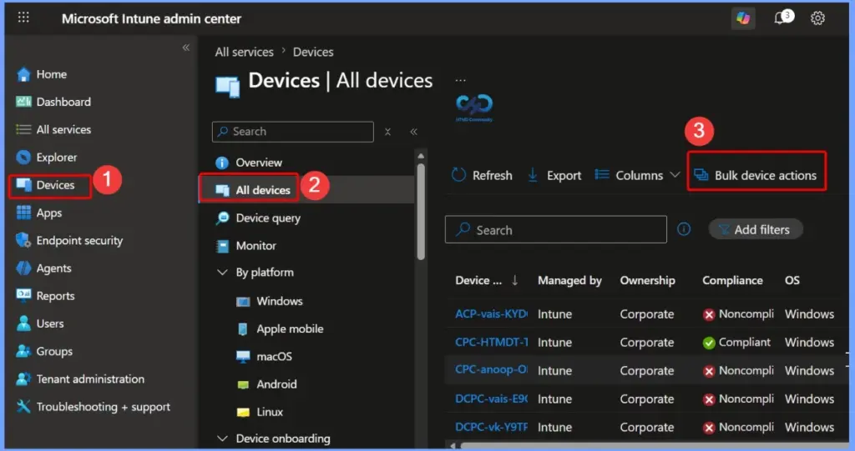Go to All services breadcrumb
This screenshot has height=451, width=855.
tap(245, 53)
